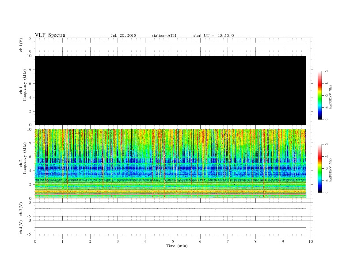The height and width of the screenshot is (271, 350).
Task: Click the '5' tick on the time axis
Action: point(173,241)
